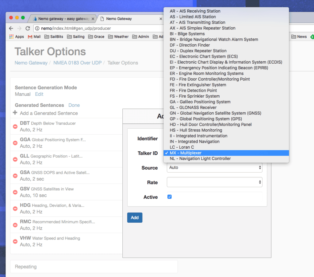
Task: Close the Nemo gateway easy gateway tab
Action: (x=93, y=19)
